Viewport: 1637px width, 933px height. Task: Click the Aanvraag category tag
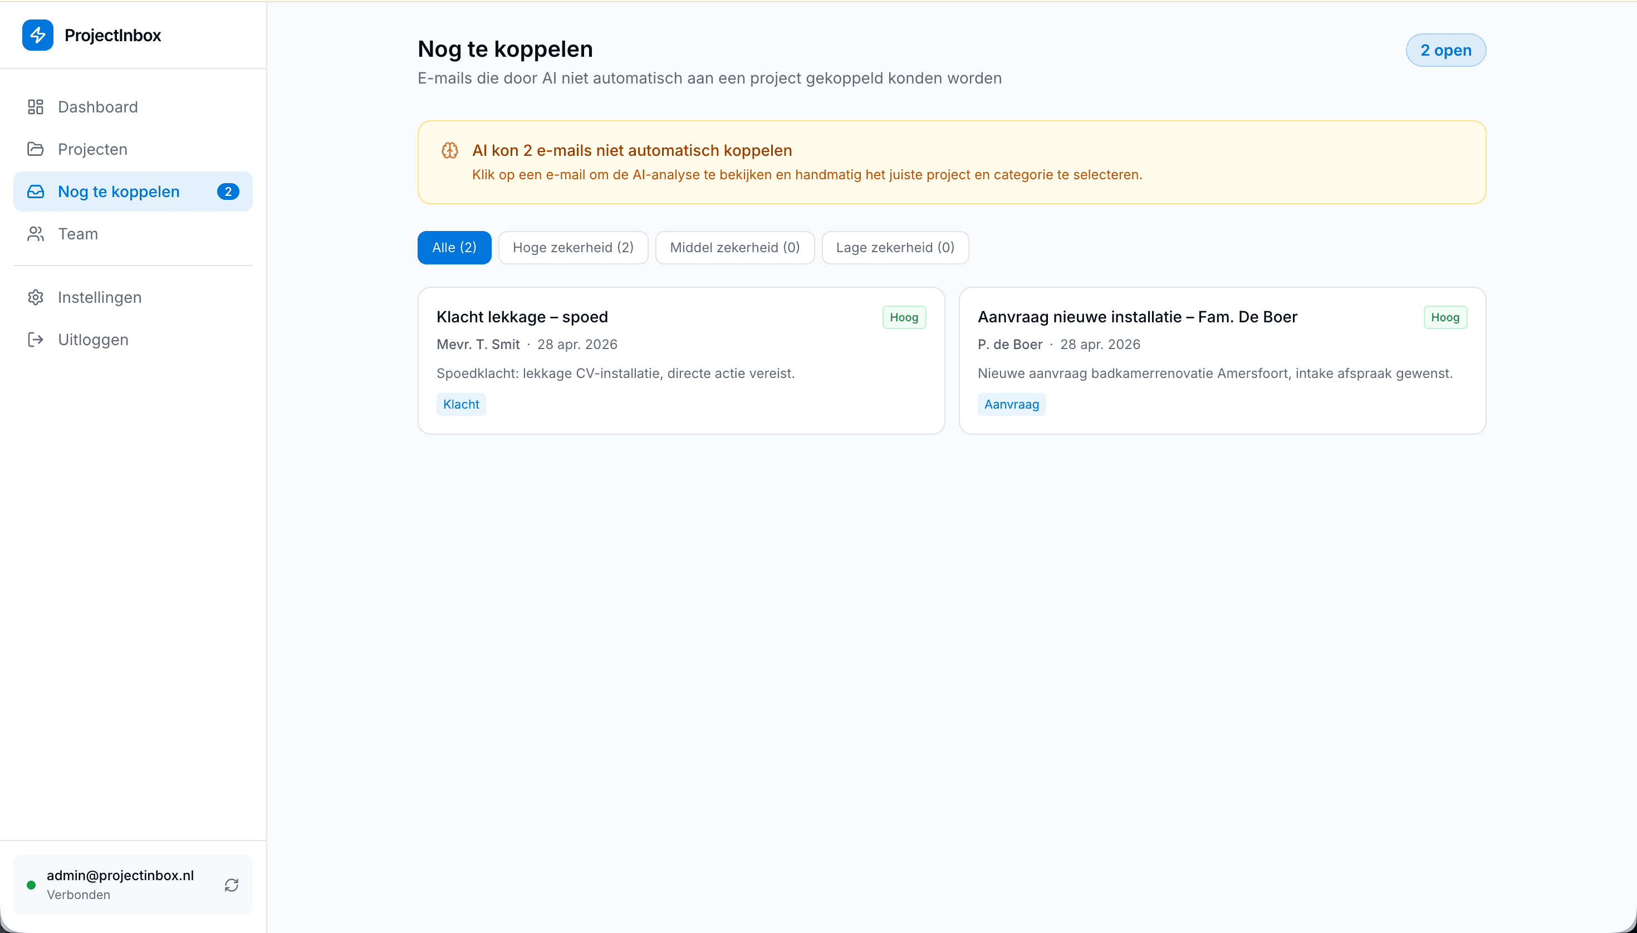(x=1011, y=404)
